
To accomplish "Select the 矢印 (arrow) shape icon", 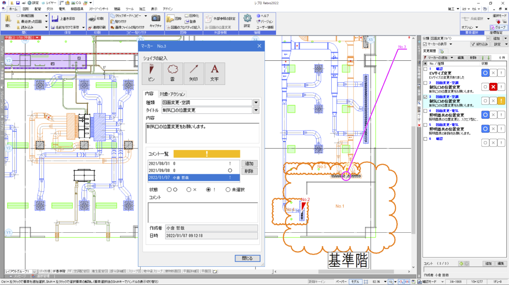I will [x=194, y=73].
